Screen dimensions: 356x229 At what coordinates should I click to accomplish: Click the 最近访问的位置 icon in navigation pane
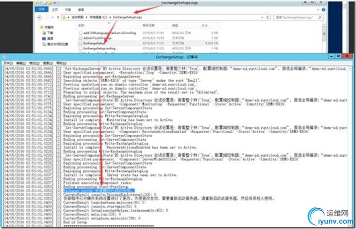click(x=44, y=44)
